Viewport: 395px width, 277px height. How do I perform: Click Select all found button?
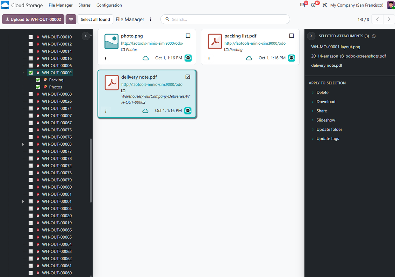click(95, 20)
